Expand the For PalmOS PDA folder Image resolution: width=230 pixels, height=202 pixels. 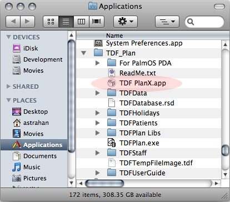(x=98, y=63)
